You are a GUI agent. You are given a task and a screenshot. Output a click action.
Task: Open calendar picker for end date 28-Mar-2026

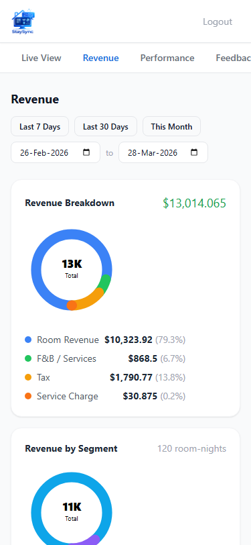pos(194,152)
